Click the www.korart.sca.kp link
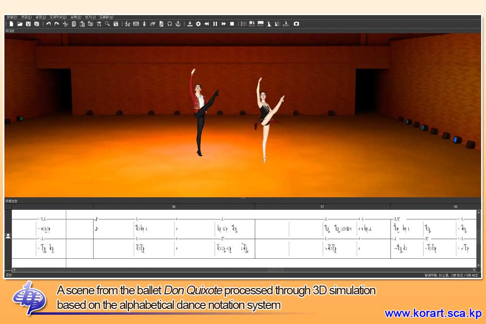The width and height of the screenshot is (486, 324). click(433, 313)
